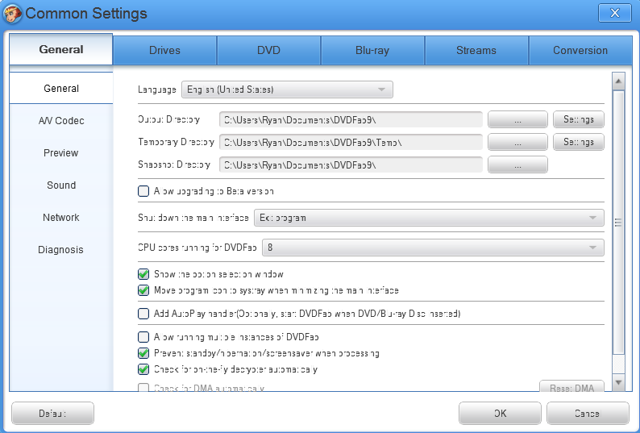Browse for the Temporary Directory folder
This screenshot has height=433, width=640.
pyautogui.click(x=517, y=142)
